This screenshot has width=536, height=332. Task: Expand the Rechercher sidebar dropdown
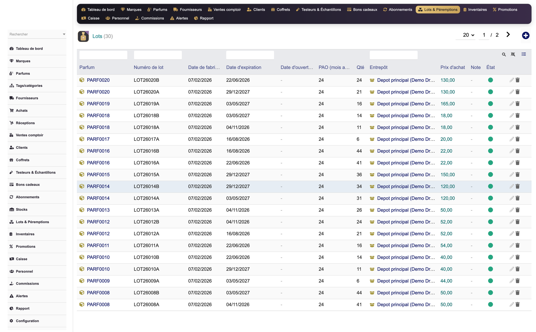(64, 34)
